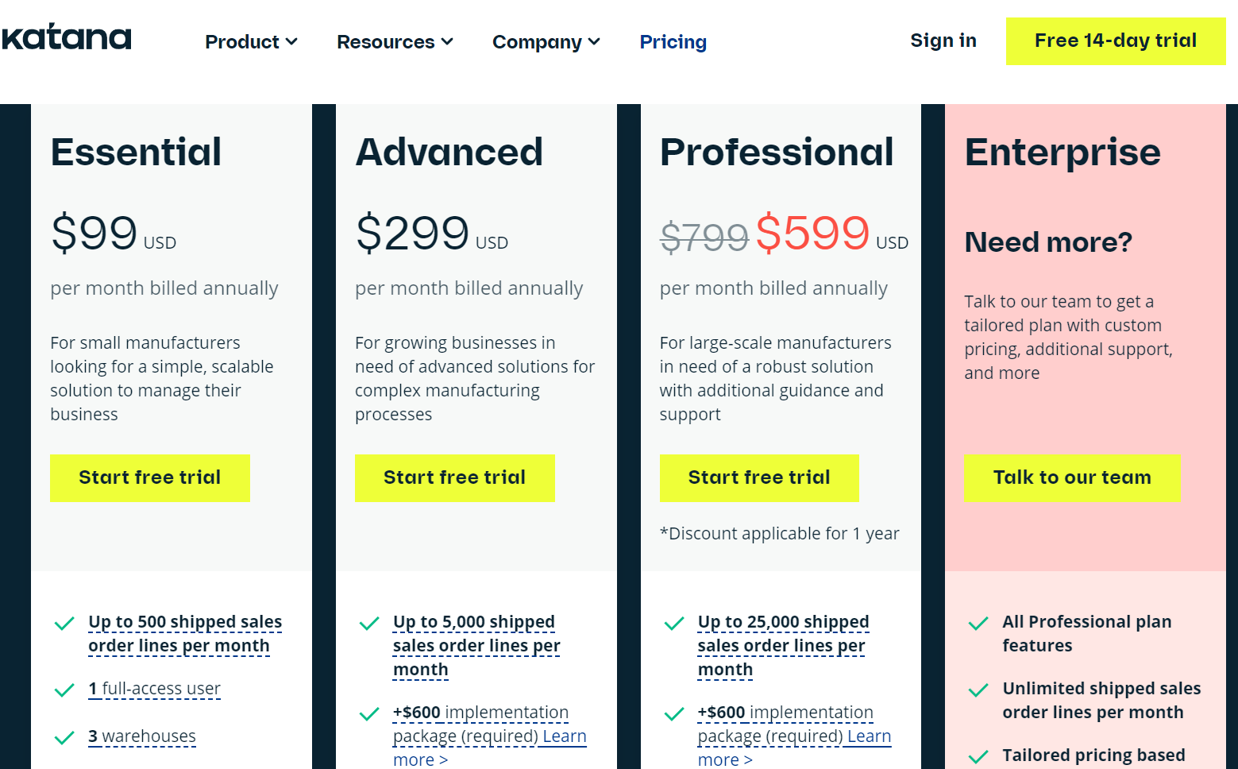Open the Resources dropdown menu
The height and width of the screenshot is (769, 1238).
coord(395,42)
